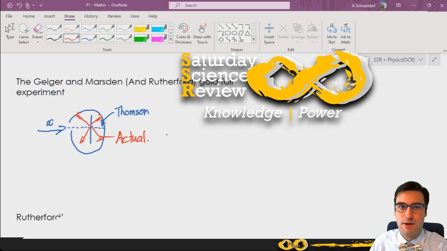Choose the elbow arrow connector shape
The image size is (447, 251).
(247, 26)
